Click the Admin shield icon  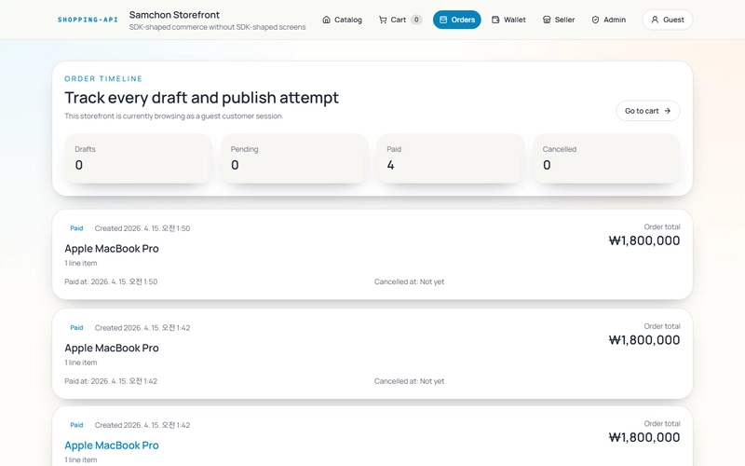tap(595, 20)
